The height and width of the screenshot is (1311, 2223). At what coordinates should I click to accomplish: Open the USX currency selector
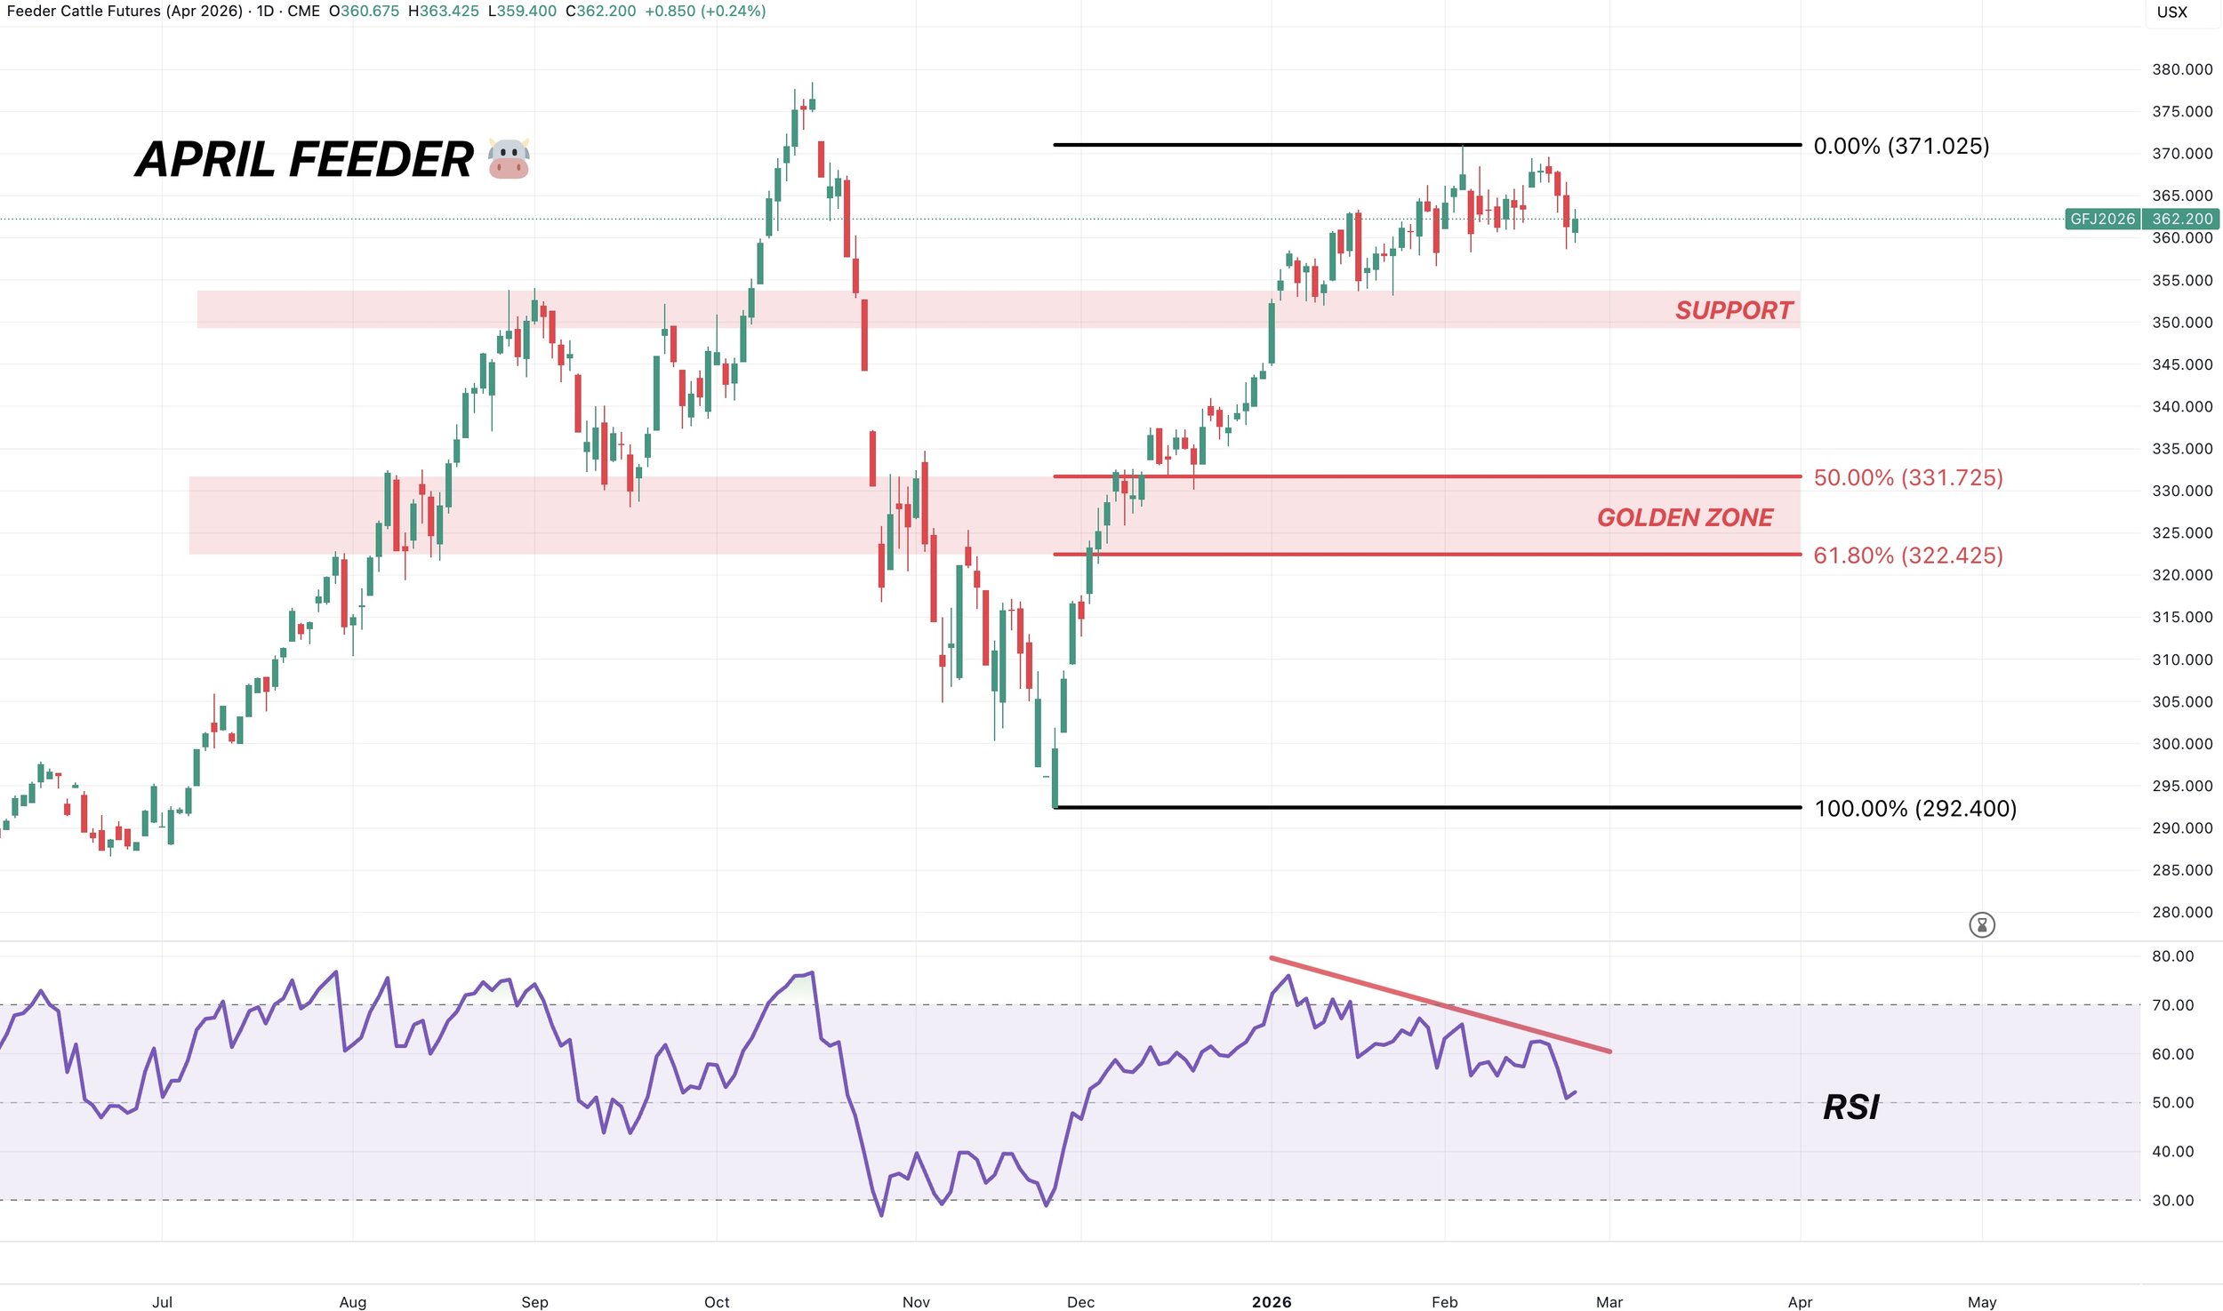pyautogui.click(x=2171, y=12)
